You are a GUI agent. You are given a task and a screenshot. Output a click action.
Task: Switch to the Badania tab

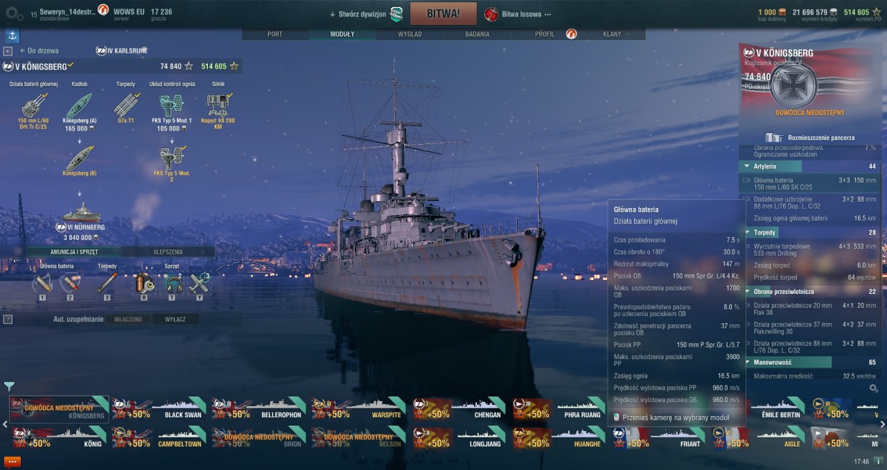pos(477,34)
